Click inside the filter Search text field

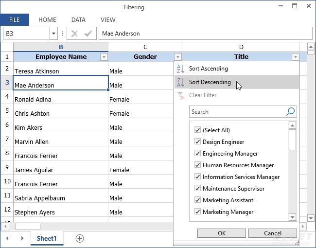pyautogui.click(x=237, y=112)
